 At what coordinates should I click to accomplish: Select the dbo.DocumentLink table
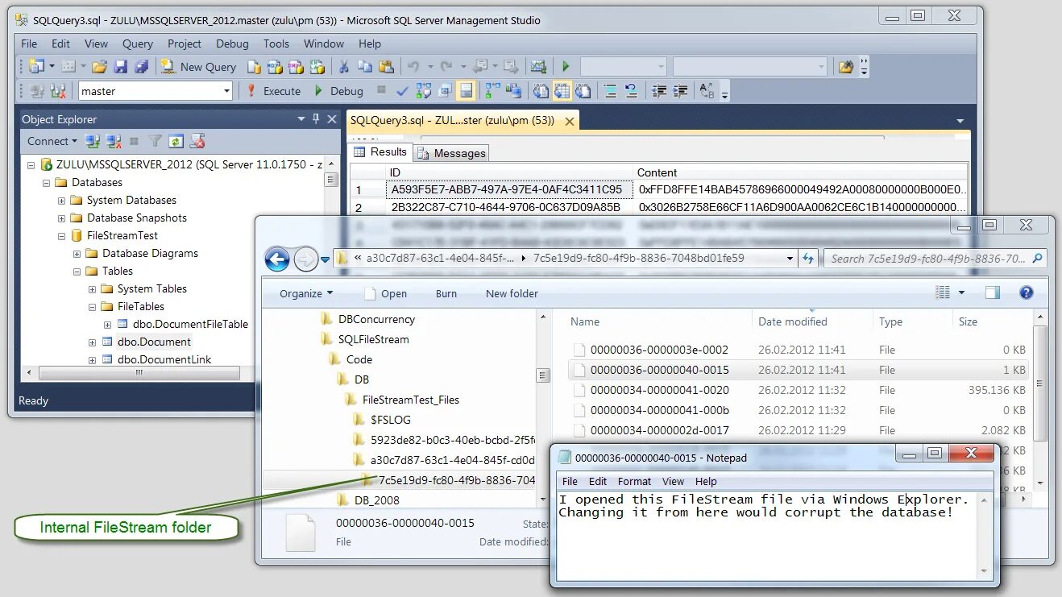[x=164, y=359]
